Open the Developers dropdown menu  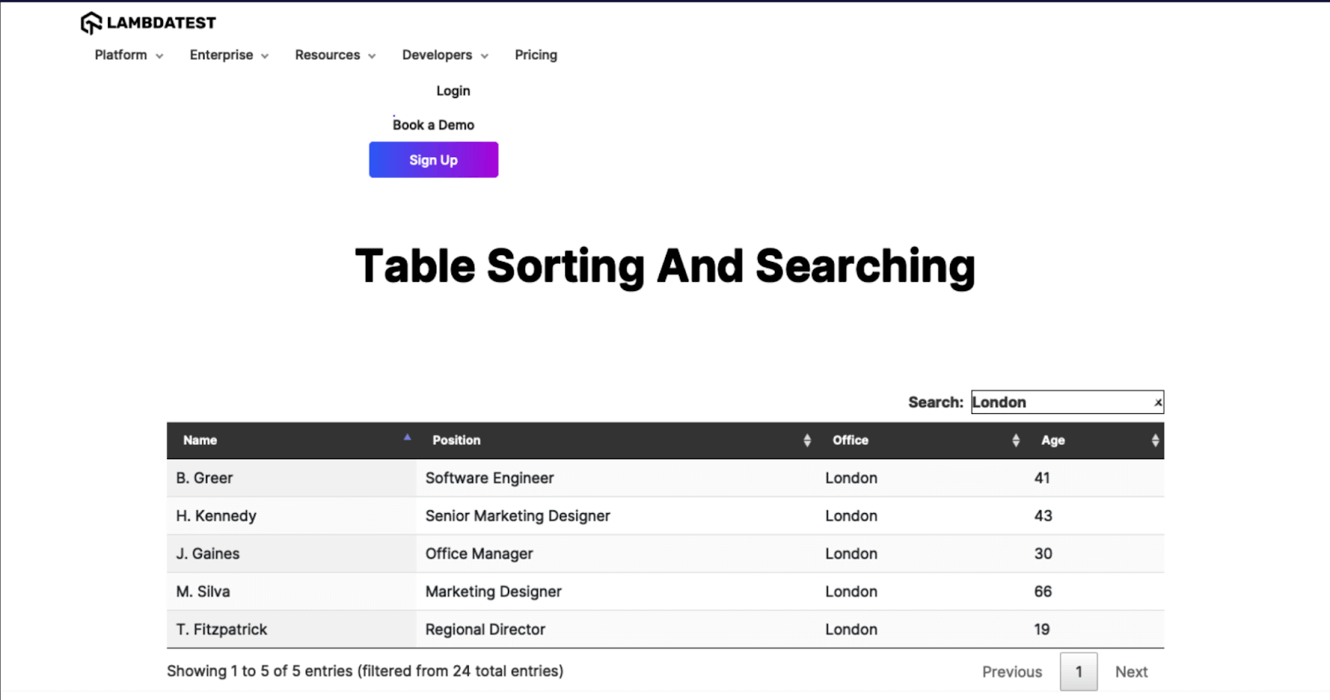click(x=445, y=55)
